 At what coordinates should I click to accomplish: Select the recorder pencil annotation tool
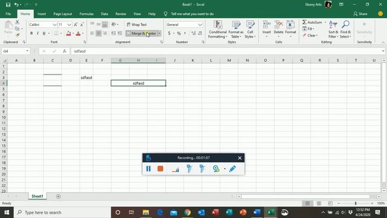[232, 168]
